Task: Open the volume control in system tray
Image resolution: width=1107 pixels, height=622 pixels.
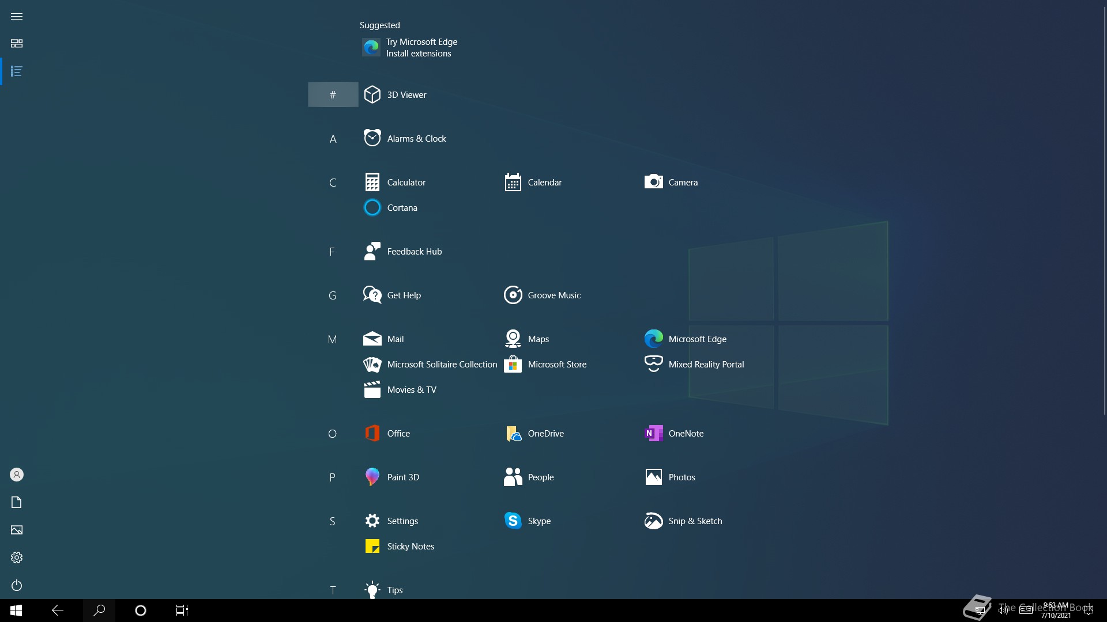Action: pos(1003,610)
